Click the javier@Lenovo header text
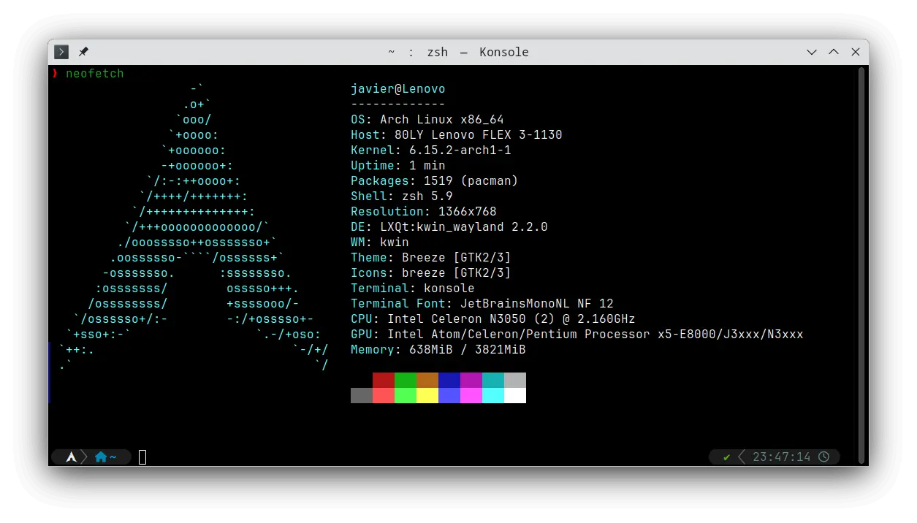This screenshot has width=917, height=523. (x=397, y=89)
